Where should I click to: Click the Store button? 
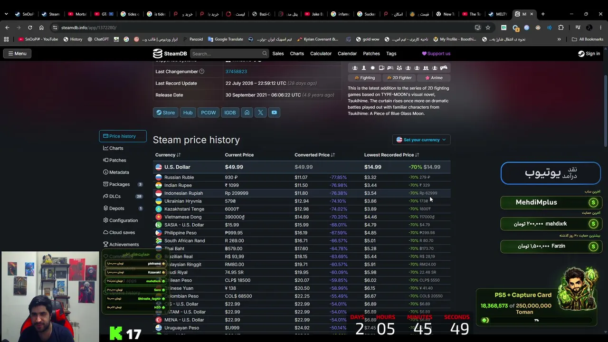tap(165, 113)
